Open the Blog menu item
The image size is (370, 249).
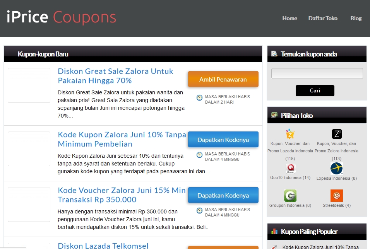(356, 18)
